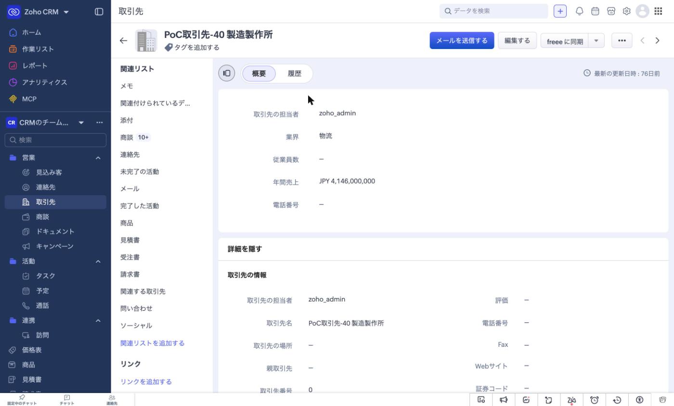Image resolution: width=674 pixels, height=406 pixels.
Task: Focus the データを検索 search field
Action: tap(493, 11)
